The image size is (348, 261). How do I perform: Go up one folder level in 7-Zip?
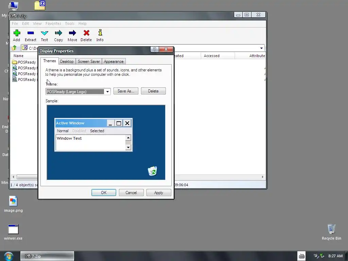coord(14,48)
